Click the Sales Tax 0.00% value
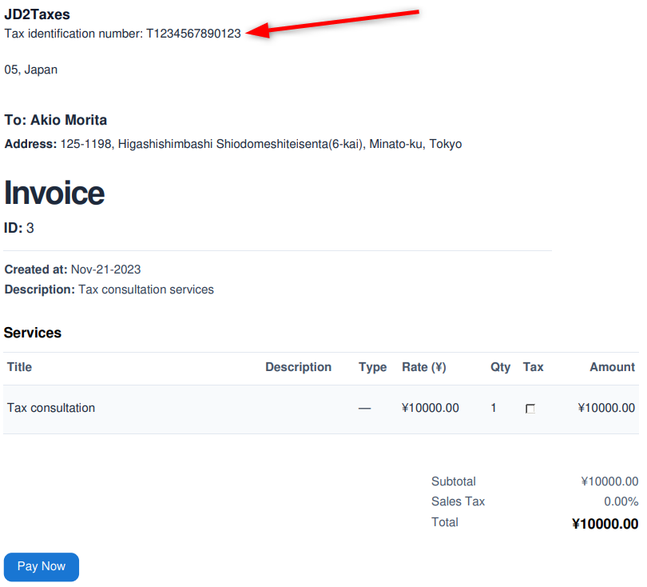The height and width of the screenshot is (587, 647). point(621,501)
